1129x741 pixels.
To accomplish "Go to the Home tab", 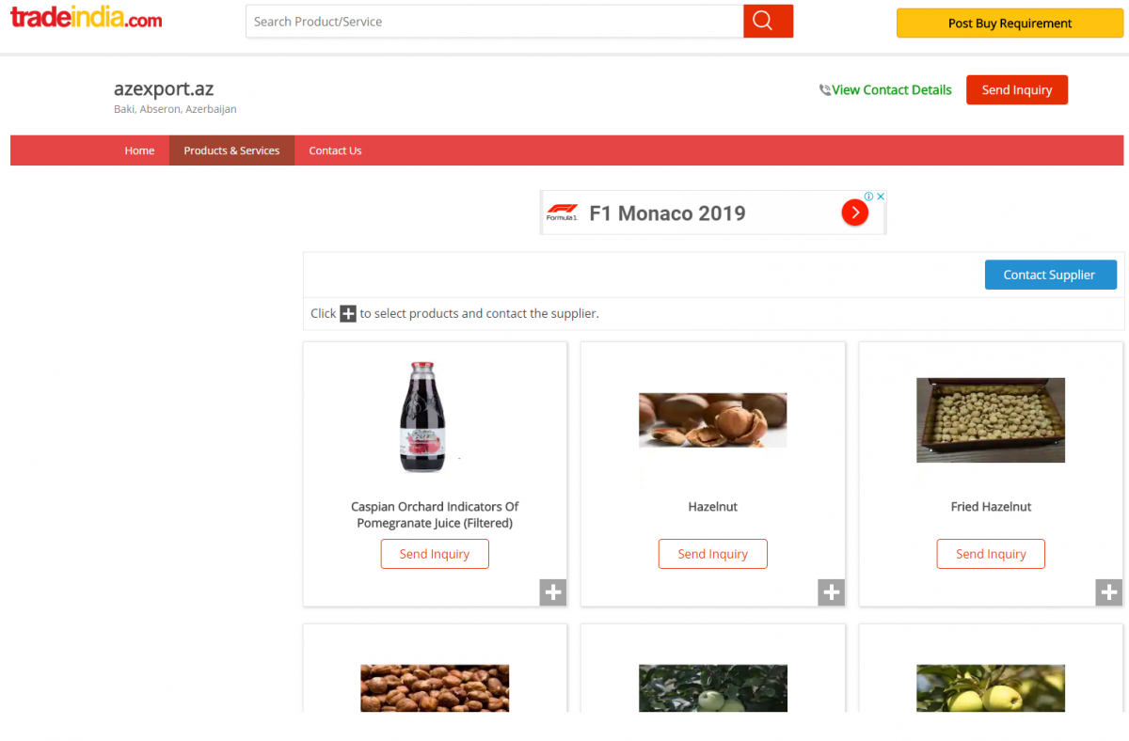I will click(x=139, y=150).
